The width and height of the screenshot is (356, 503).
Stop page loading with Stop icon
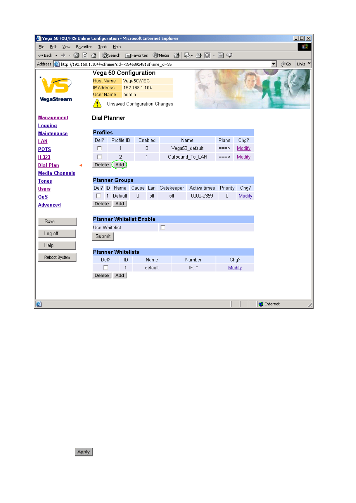click(77, 56)
